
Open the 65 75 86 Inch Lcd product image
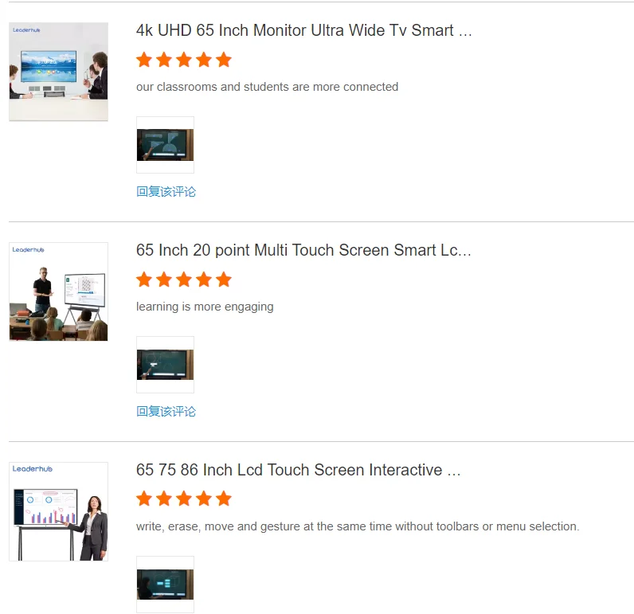[x=59, y=511]
